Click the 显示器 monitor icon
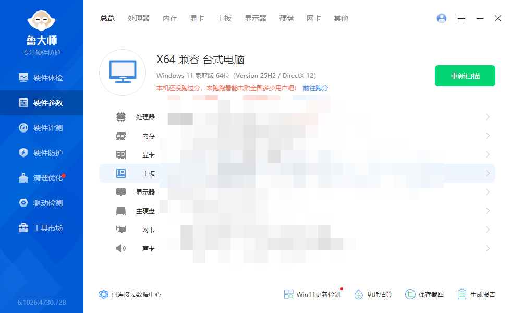The width and height of the screenshot is (511, 313). pos(121,192)
